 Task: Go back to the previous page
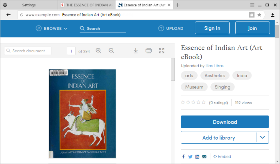pos(8,15)
